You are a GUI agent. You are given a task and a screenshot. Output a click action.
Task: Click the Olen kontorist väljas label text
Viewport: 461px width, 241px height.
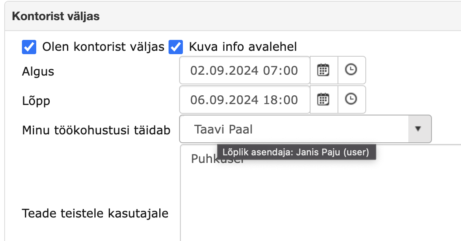pos(103,47)
